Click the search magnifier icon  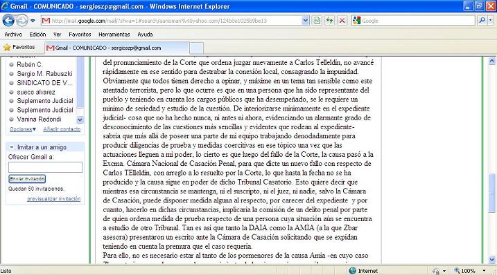(x=482, y=21)
